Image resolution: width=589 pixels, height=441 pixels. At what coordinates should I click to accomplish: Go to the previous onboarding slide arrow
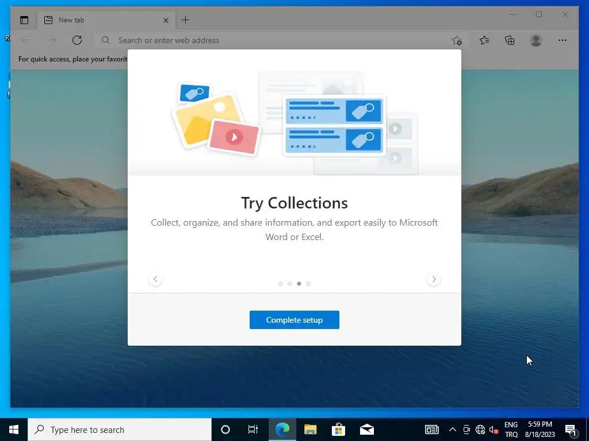(155, 280)
